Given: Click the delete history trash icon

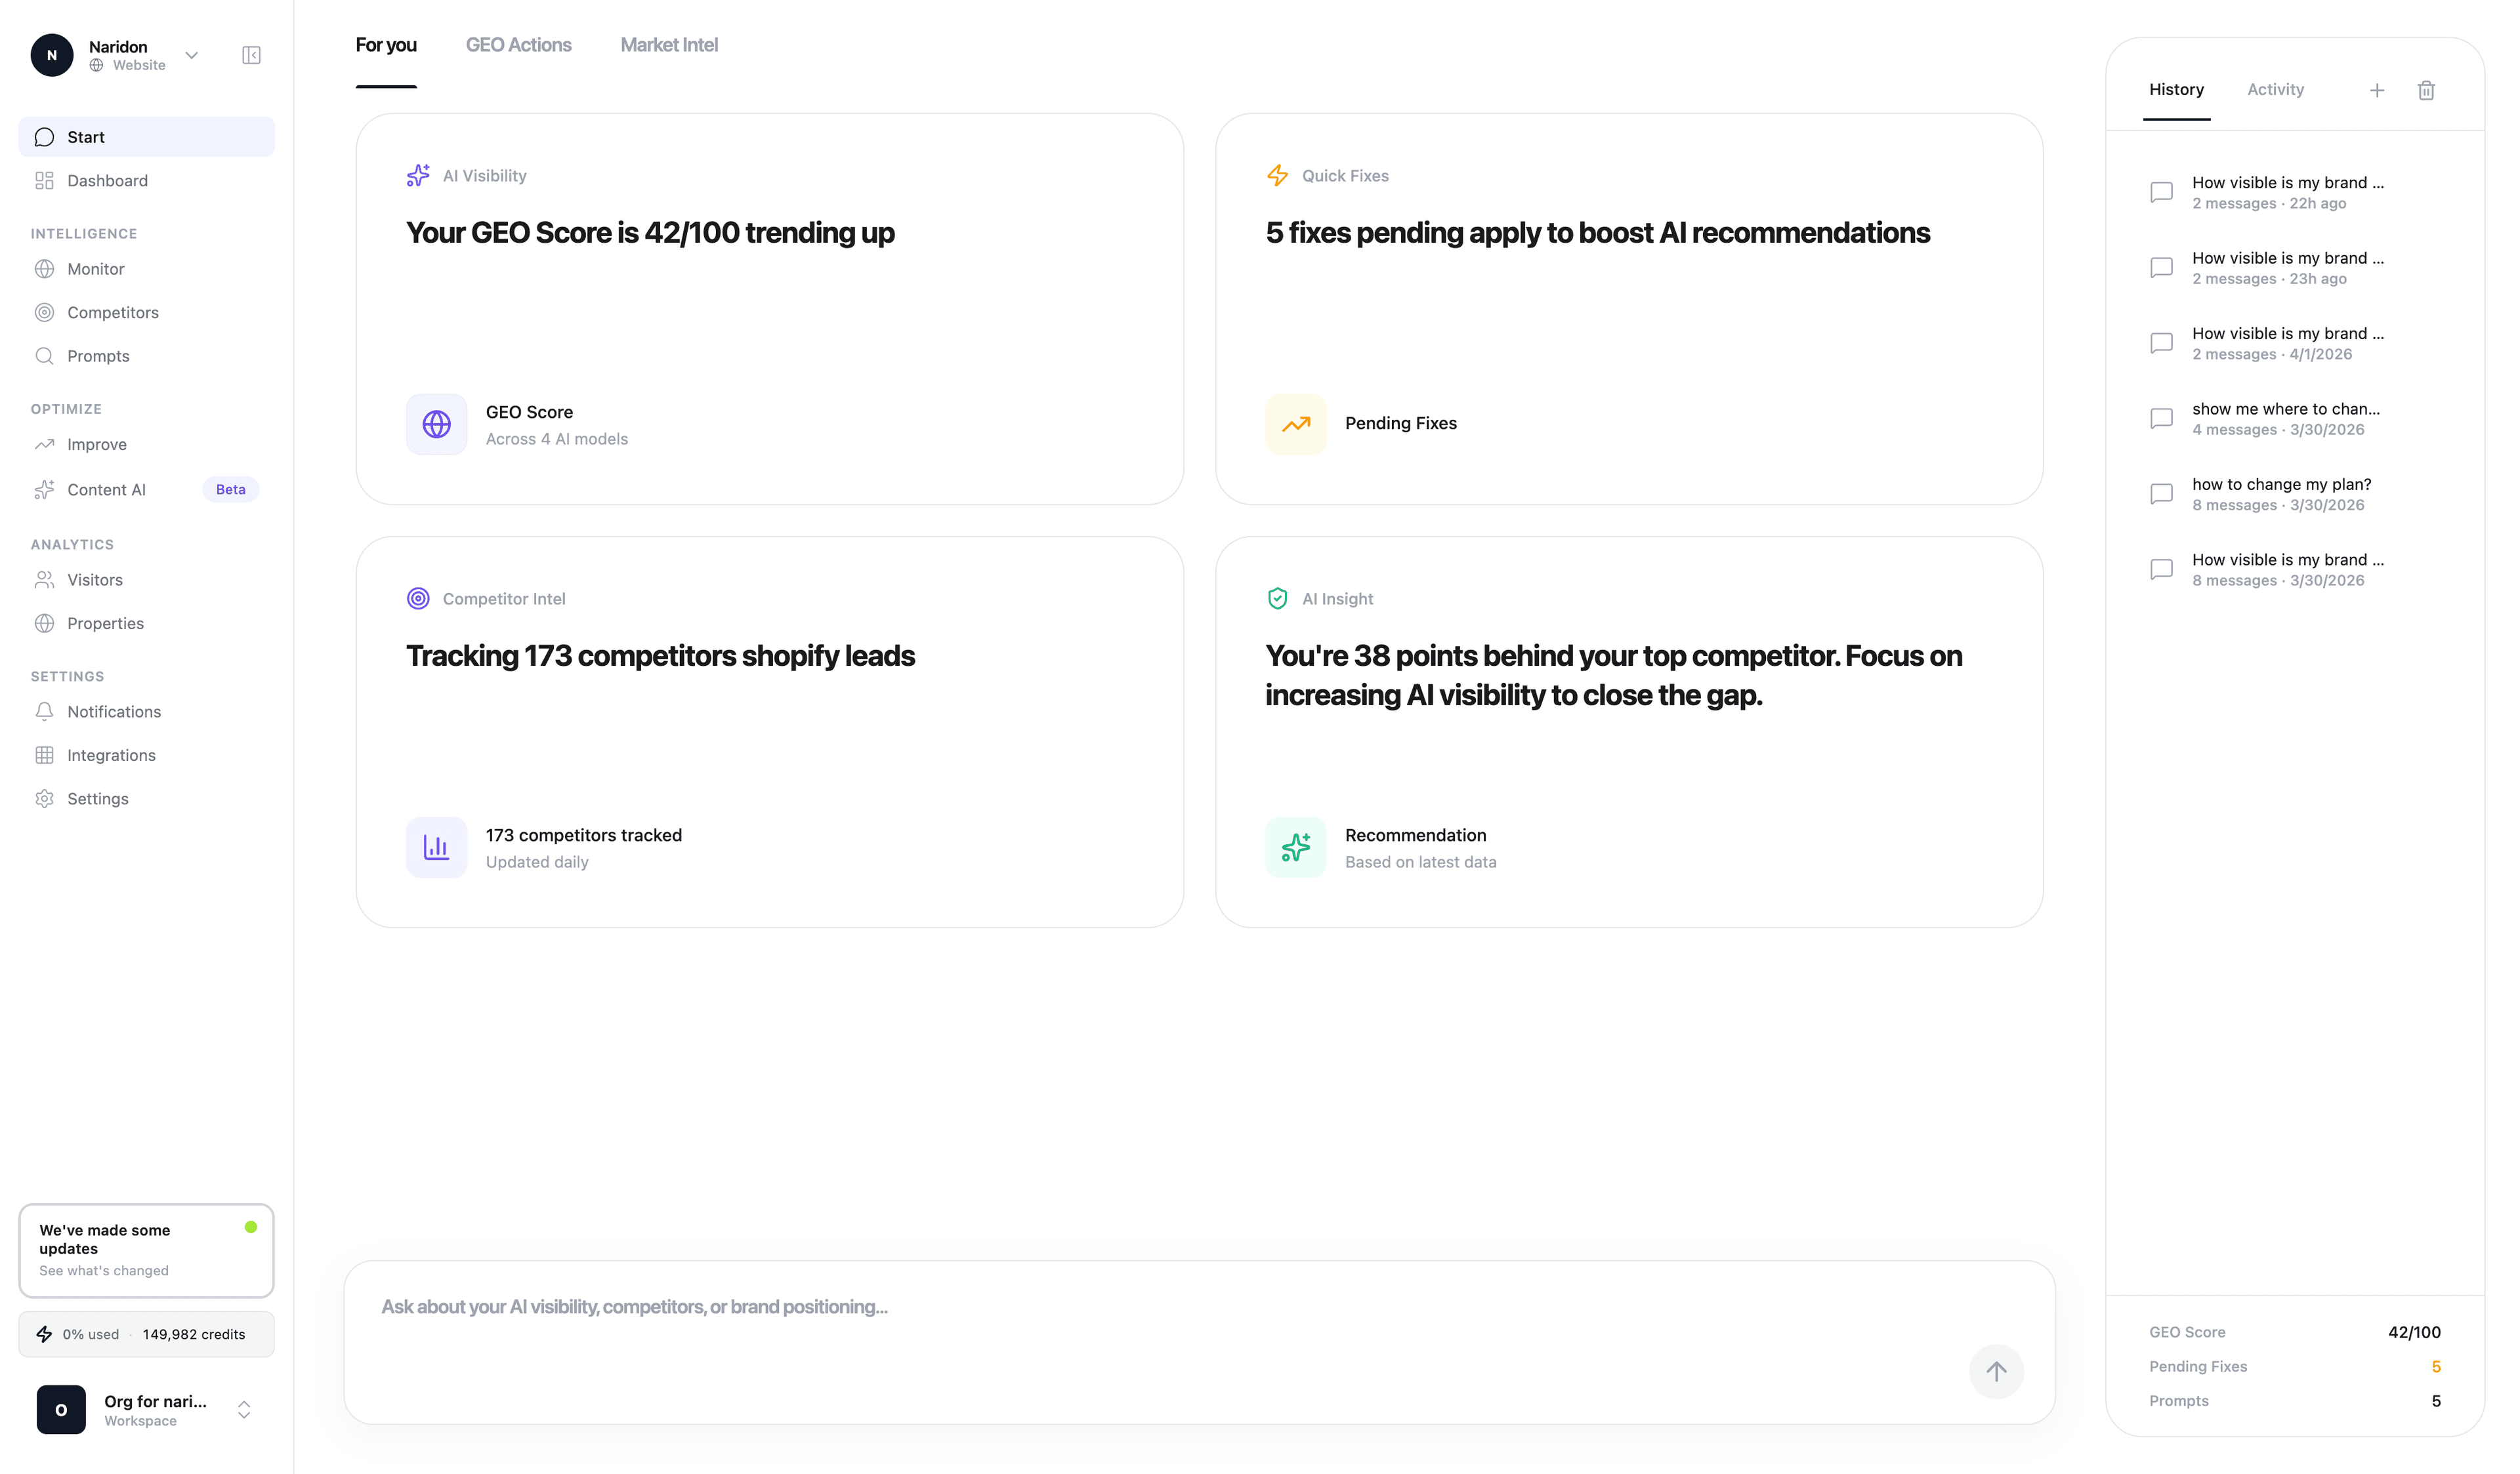Looking at the screenshot, I should (x=2426, y=90).
